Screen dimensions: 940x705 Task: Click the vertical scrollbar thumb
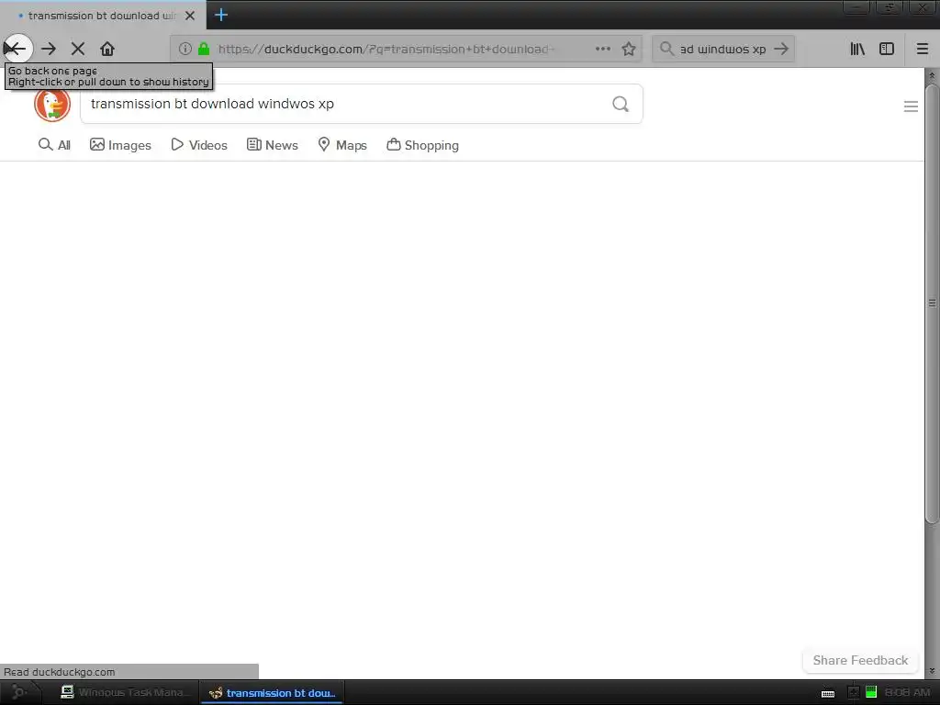coord(932,305)
